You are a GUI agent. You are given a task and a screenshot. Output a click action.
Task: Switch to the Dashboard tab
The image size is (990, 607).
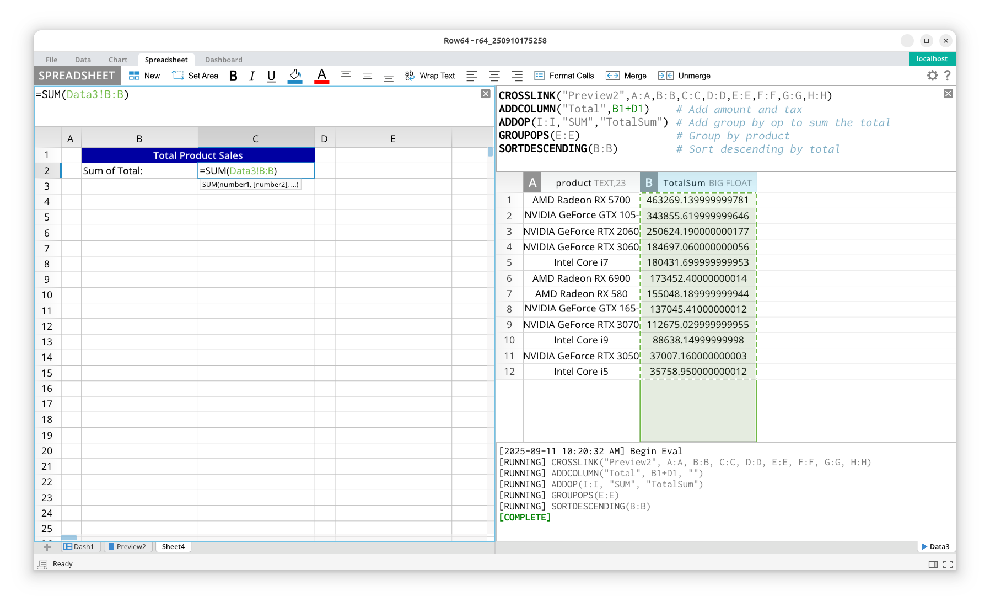223,60
